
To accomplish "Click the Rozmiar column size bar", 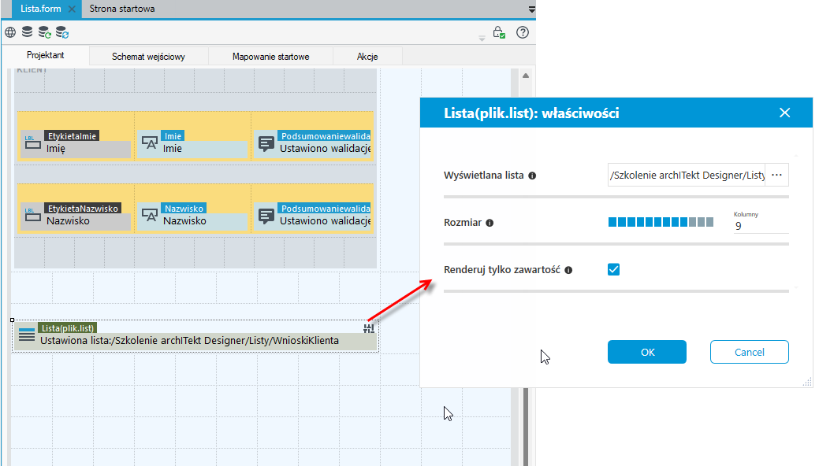I will click(x=661, y=222).
